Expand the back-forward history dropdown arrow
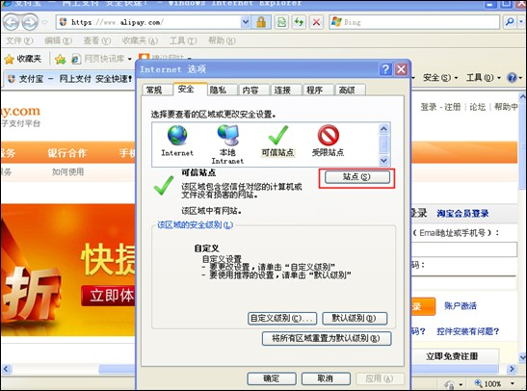Viewport: 527px width, 391px height. click(44, 22)
